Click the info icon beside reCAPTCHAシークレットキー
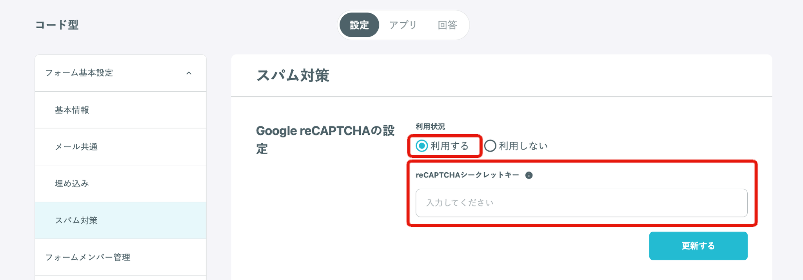Viewport: 803px width, 280px height. click(x=529, y=175)
